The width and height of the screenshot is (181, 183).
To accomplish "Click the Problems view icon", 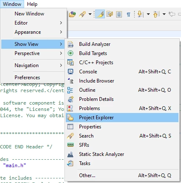I will pyautogui.click(x=70, y=108).
